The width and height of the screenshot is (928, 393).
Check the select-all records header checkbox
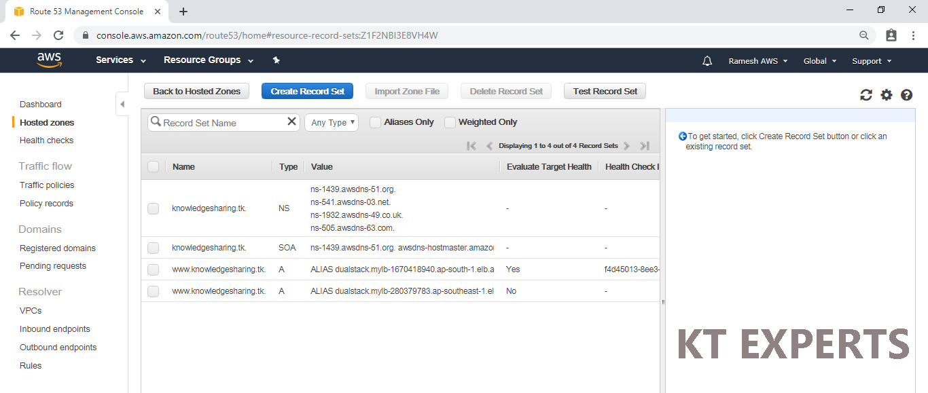point(153,166)
